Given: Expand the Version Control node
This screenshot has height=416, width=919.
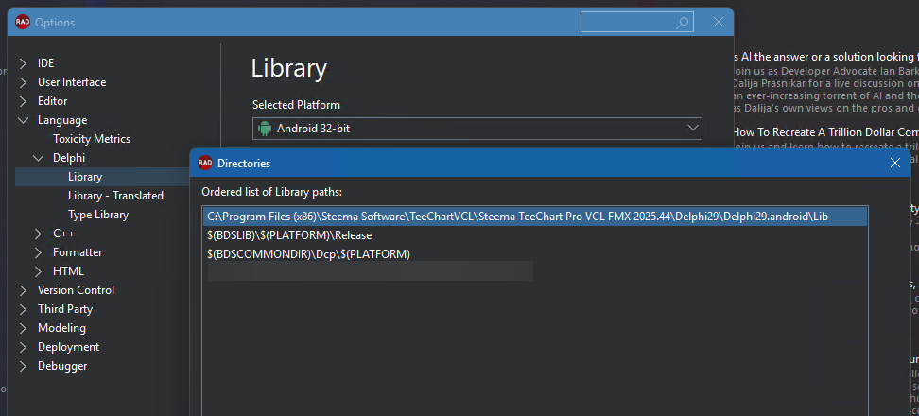Looking at the screenshot, I should 23,290.
